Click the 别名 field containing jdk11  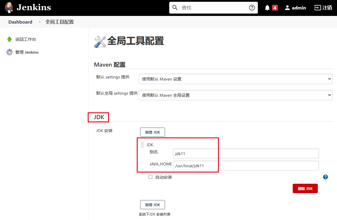[x=246, y=153]
